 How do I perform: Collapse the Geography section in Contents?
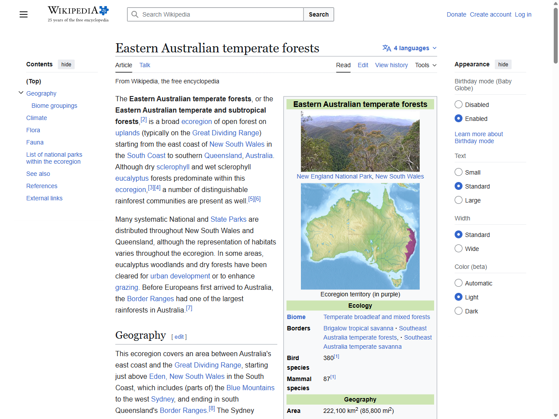pos(21,93)
